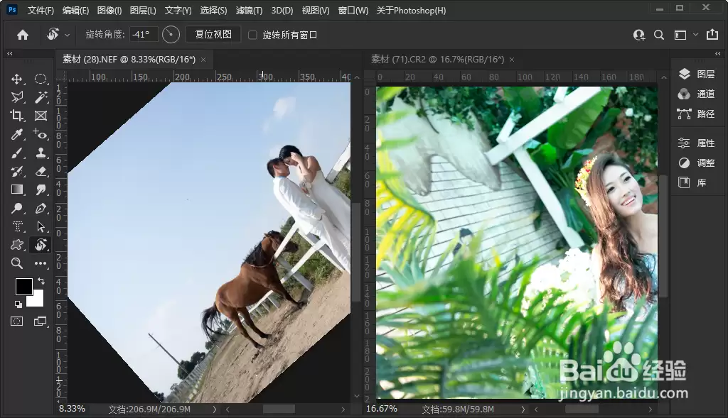This screenshot has width=728, height=418.
Task: Select the Gradient tool
Action: tap(17, 189)
